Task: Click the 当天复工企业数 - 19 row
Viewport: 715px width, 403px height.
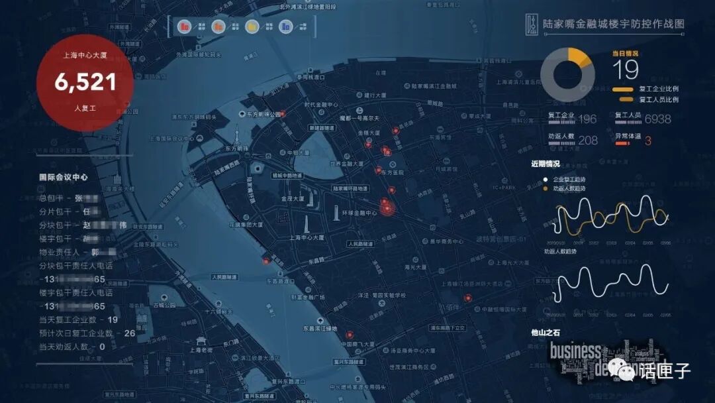Action: [x=78, y=319]
